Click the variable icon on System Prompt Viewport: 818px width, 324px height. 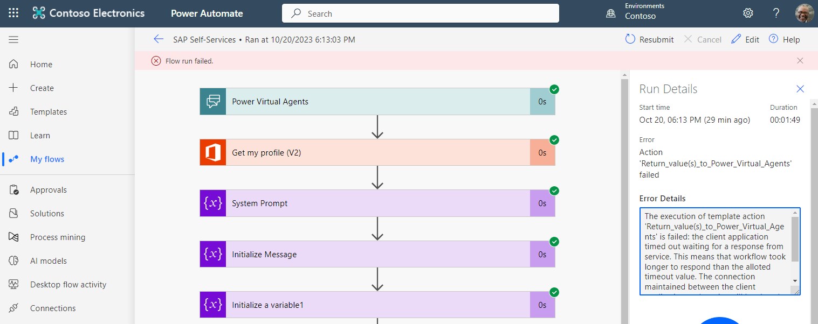[x=213, y=203]
